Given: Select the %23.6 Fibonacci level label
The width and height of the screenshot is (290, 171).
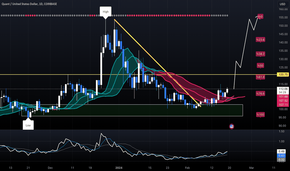Looking at the screenshot, I should 260,39.
